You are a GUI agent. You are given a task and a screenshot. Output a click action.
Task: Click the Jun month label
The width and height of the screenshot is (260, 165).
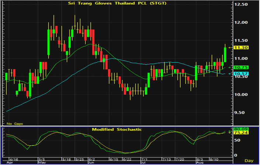[x=91, y=162]
